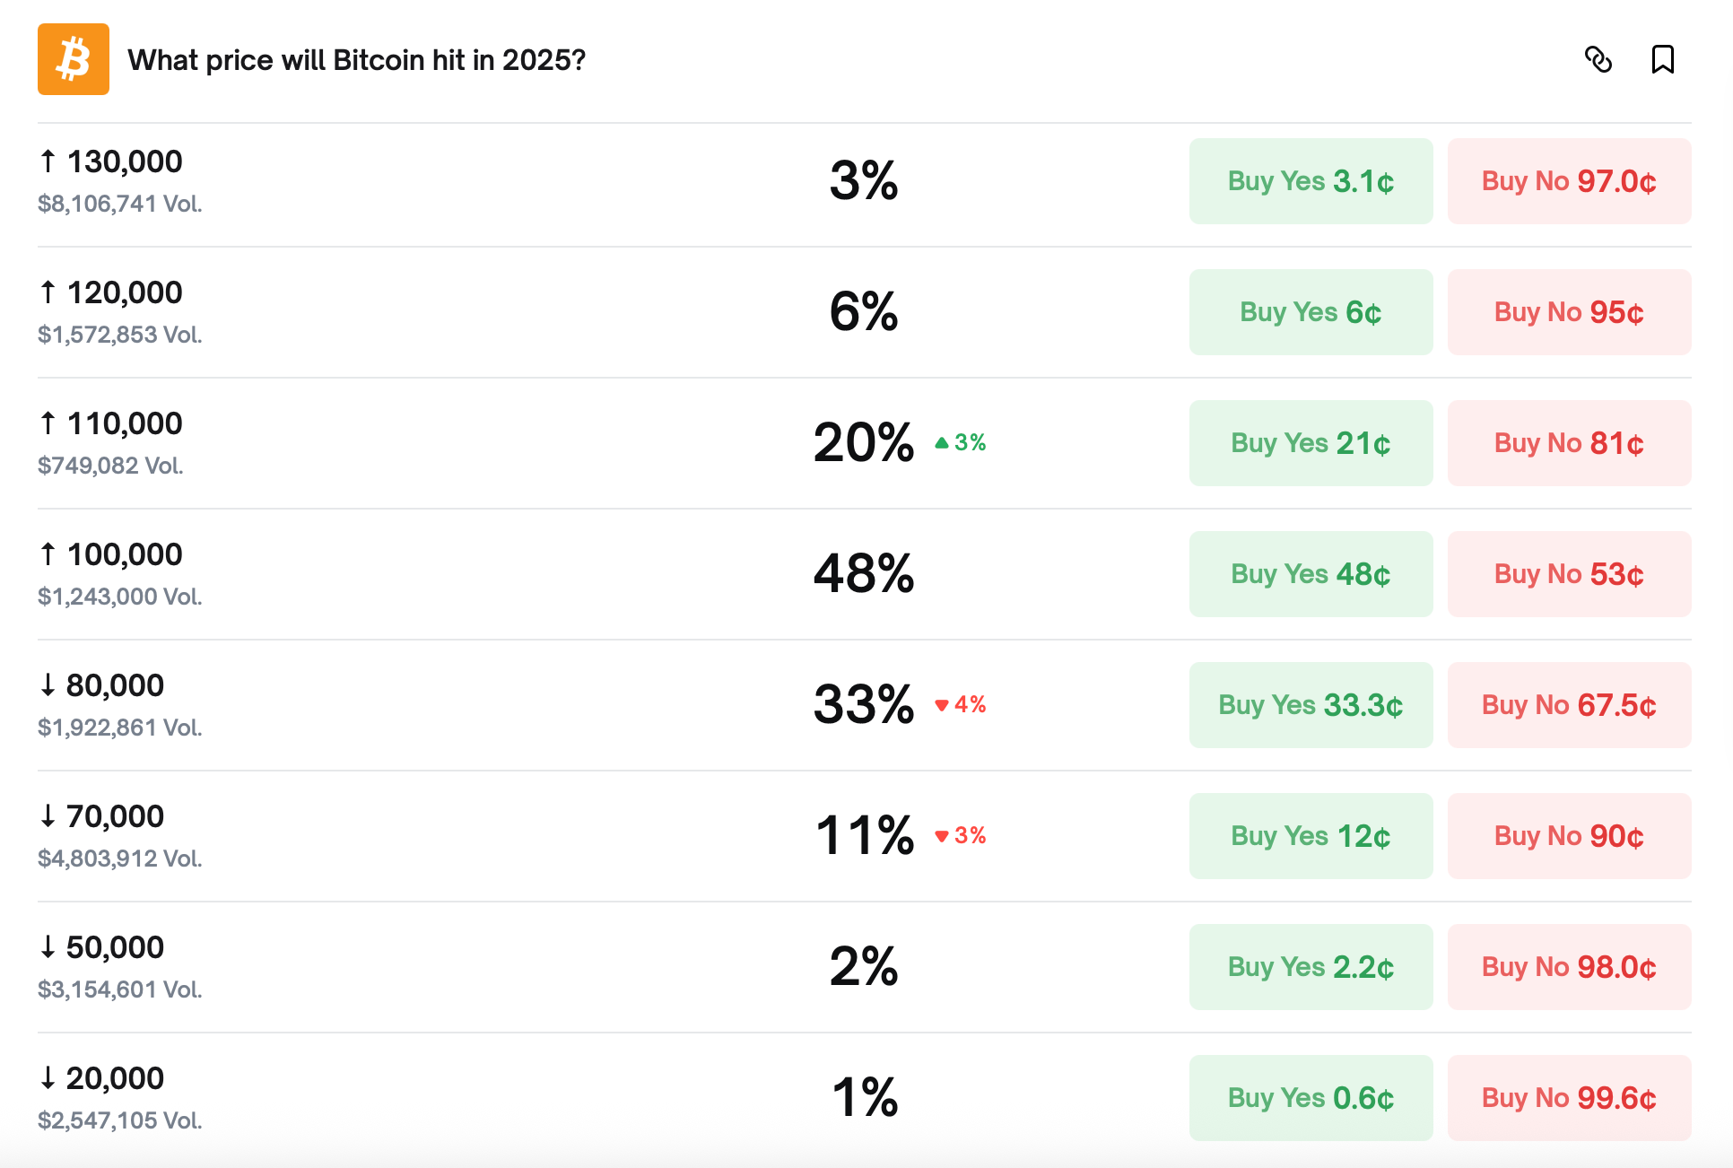Click the down arrow beside 80,000
Screen dimensions: 1733x1168
click(48, 684)
